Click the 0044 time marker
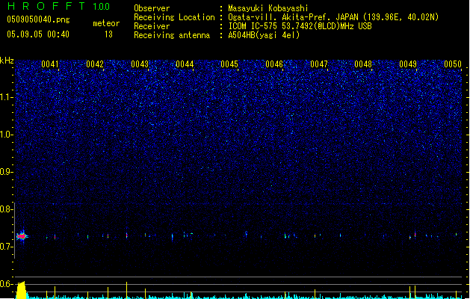The width and height of the screenshot is (470, 299). pyautogui.click(x=185, y=64)
